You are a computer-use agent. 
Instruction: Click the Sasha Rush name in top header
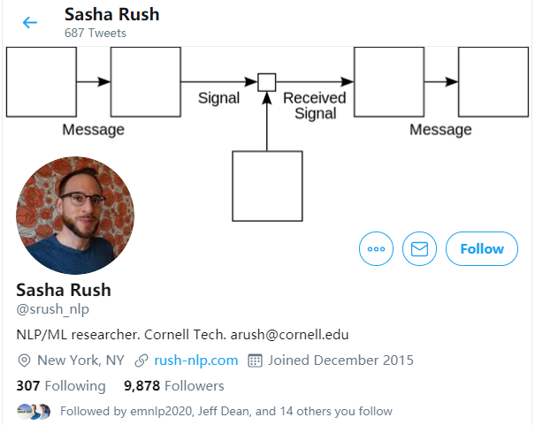point(111,15)
